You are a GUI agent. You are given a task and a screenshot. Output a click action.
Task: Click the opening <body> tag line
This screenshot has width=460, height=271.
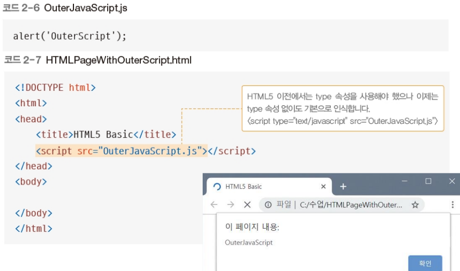(x=31, y=182)
